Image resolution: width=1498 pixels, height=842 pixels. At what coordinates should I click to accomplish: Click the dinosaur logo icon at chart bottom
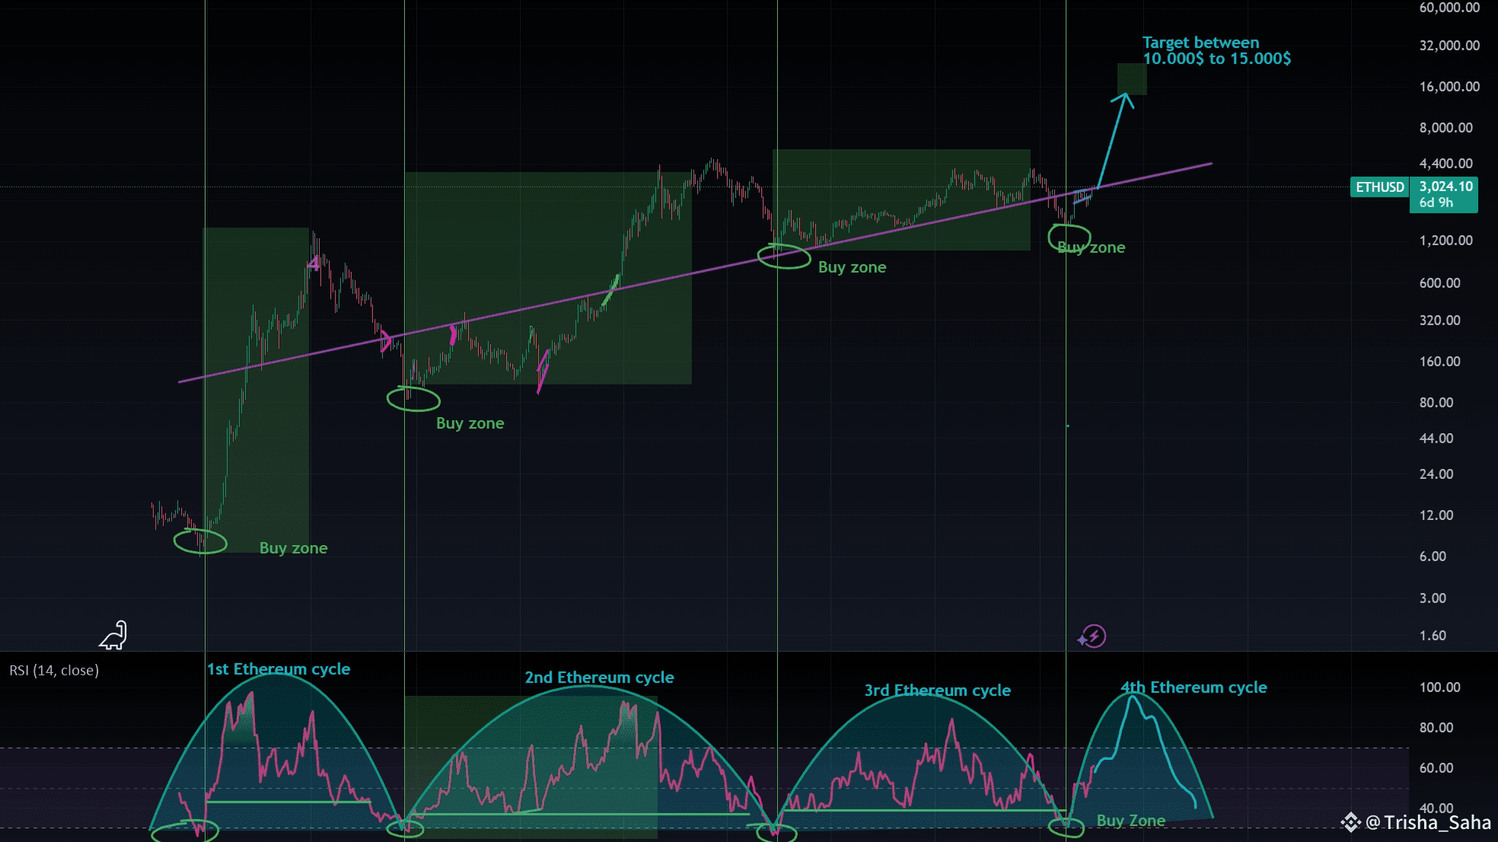[113, 636]
